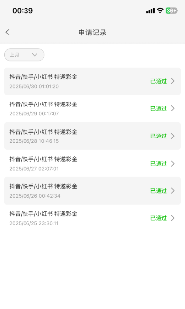Open record dated 2025/06/30 01:01:20

(92, 81)
